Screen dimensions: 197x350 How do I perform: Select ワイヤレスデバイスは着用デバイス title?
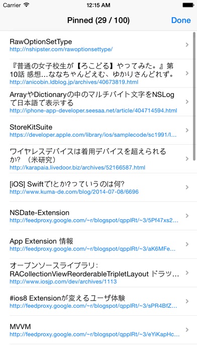[88, 155]
